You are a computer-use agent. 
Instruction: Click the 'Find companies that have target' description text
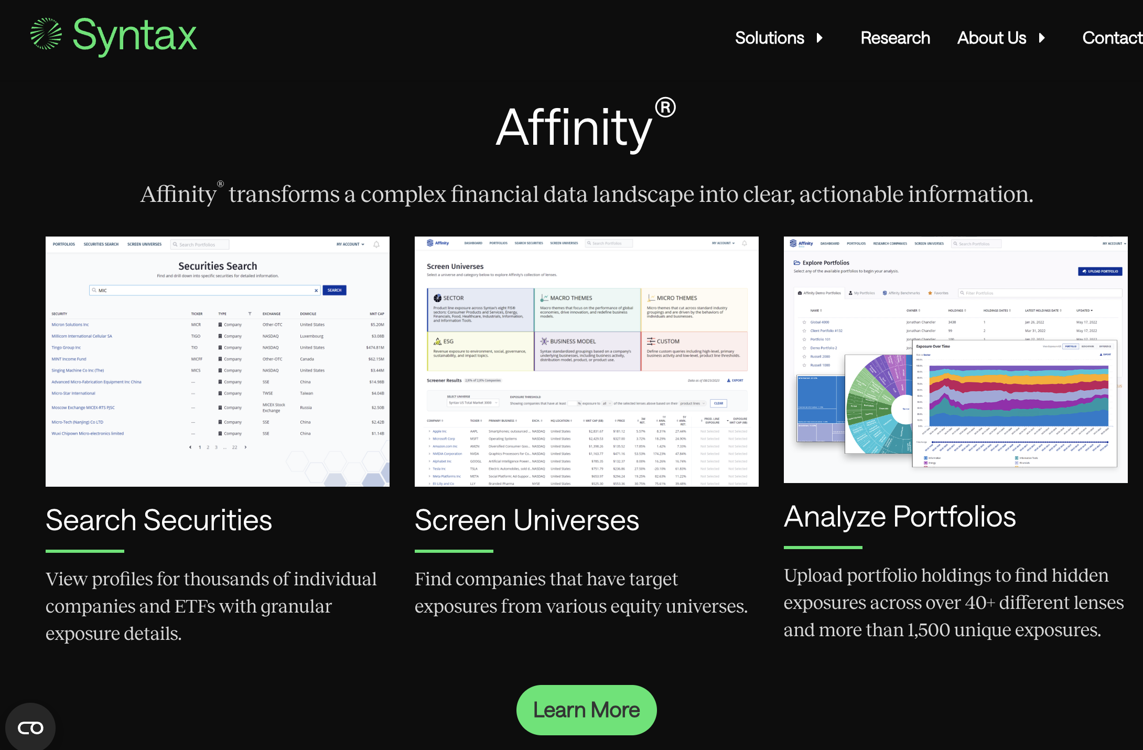click(x=581, y=593)
